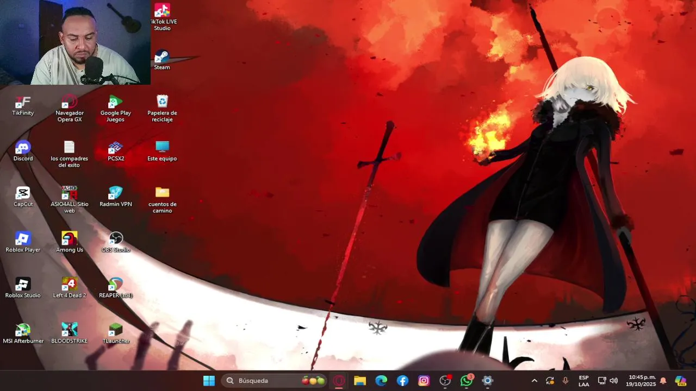Open Papelera de reciclaje
The image size is (696, 391).
pos(162,109)
